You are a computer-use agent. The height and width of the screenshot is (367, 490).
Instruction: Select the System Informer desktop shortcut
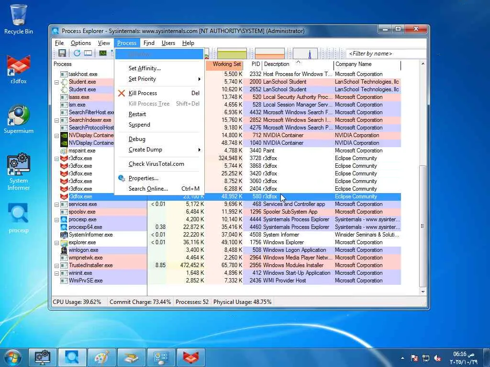point(19,172)
